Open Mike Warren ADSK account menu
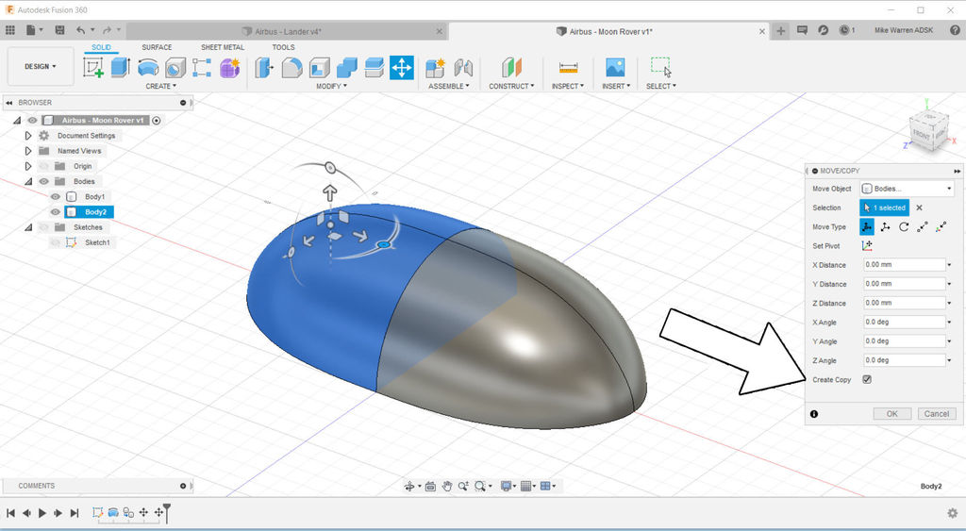 pyautogui.click(x=904, y=30)
